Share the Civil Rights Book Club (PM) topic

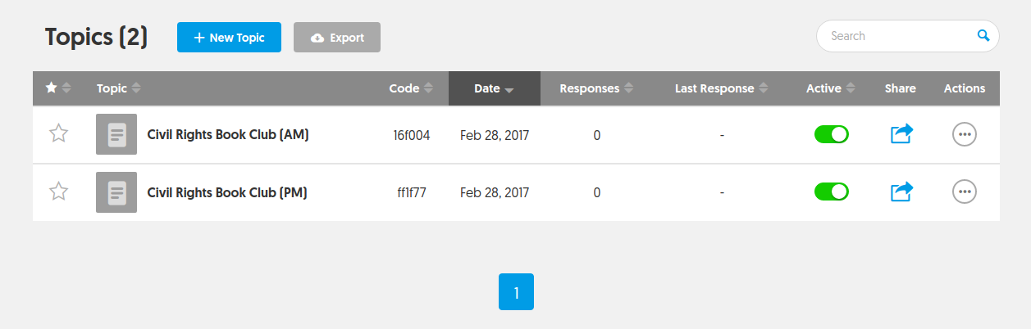pyautogui.click(x=901, y=192)
